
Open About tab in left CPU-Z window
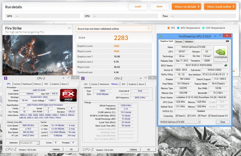click(64, 84)
